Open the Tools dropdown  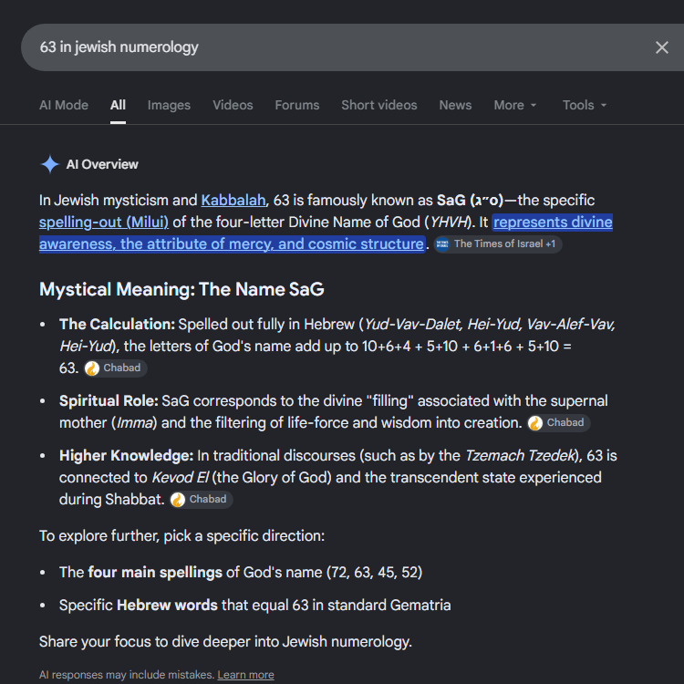coord(584,105)
